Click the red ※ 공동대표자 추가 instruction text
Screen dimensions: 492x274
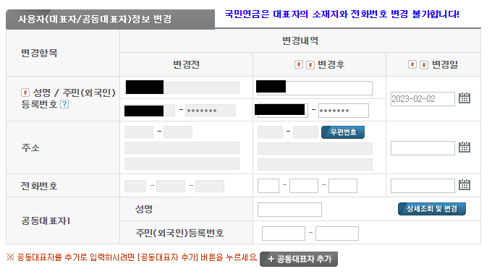click(132, 257)
